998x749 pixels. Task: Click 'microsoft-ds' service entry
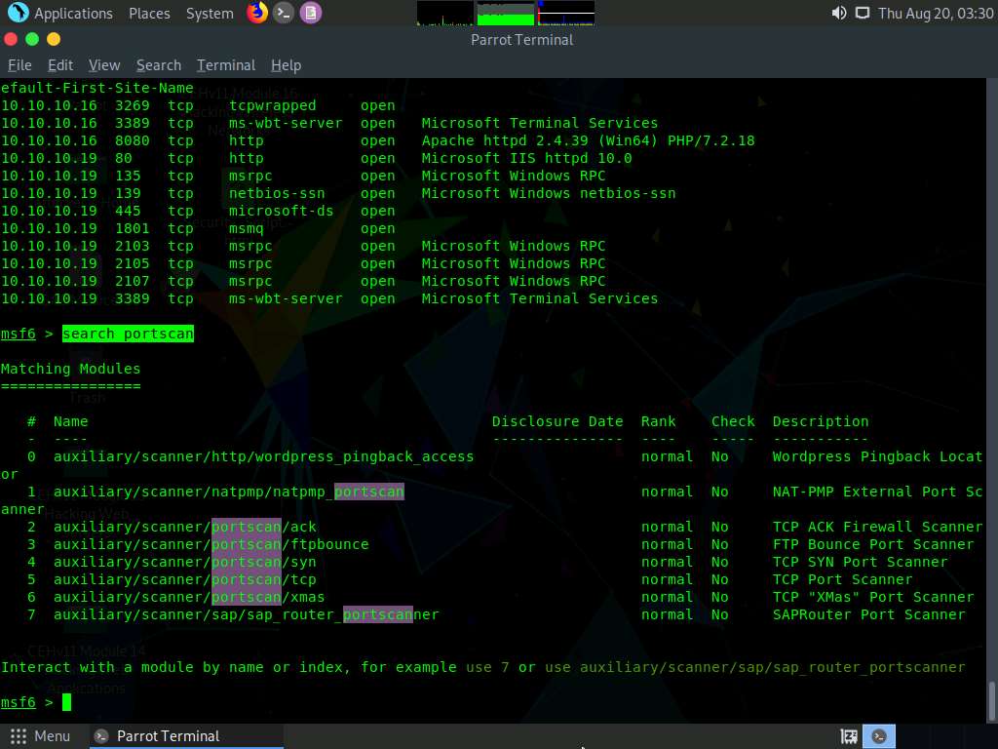[x=282, y=211]
